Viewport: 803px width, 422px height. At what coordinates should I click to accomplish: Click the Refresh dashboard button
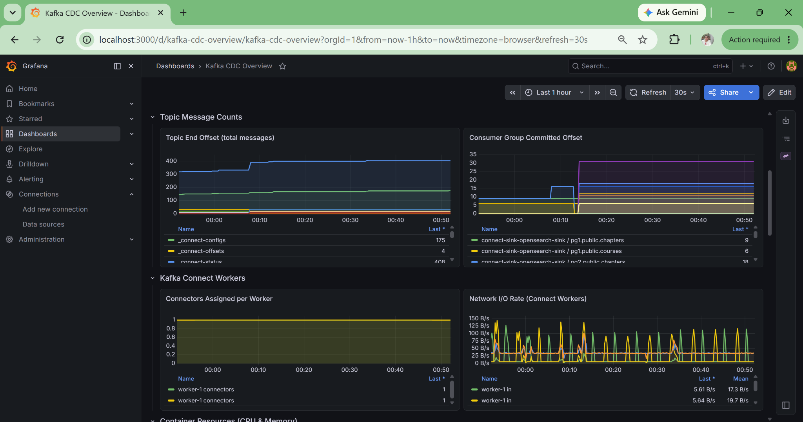click(x=648, y=93)
